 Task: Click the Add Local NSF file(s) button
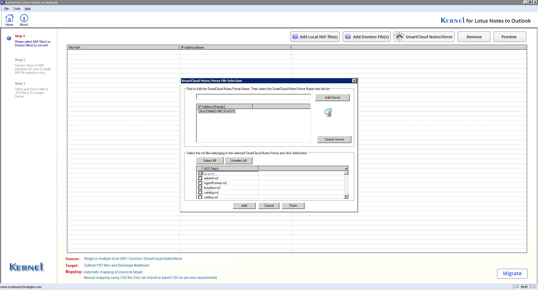pos(315,37)
